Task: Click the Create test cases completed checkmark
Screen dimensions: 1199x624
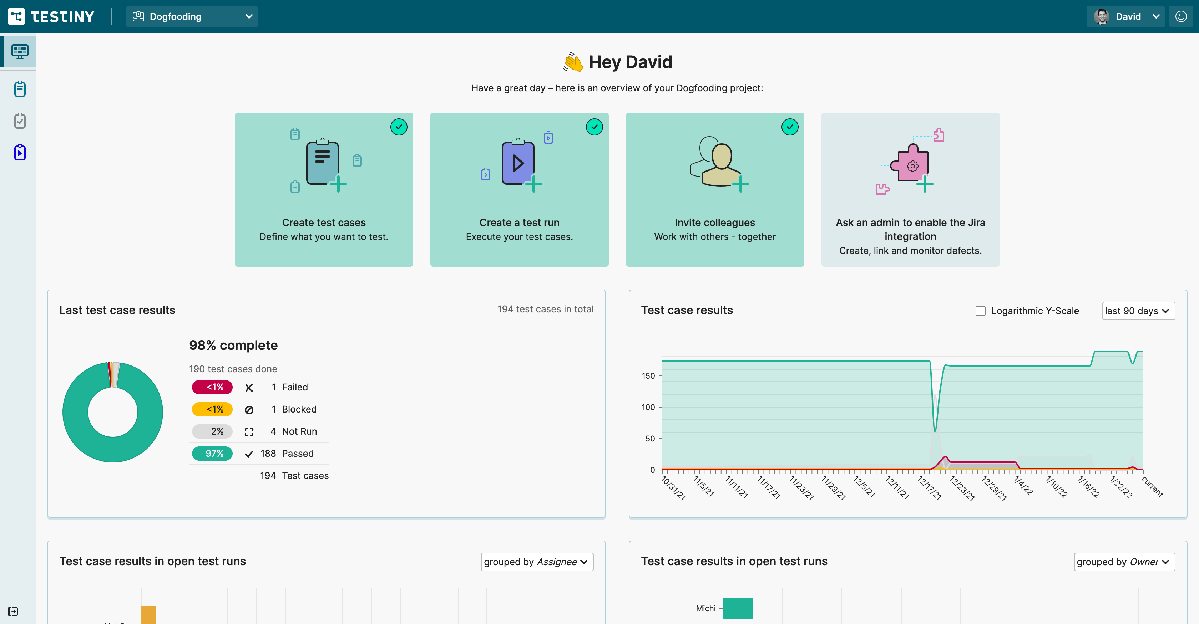Action: (x=399, y=127)
